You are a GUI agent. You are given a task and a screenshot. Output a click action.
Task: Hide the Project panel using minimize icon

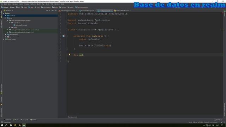point(56,11)
